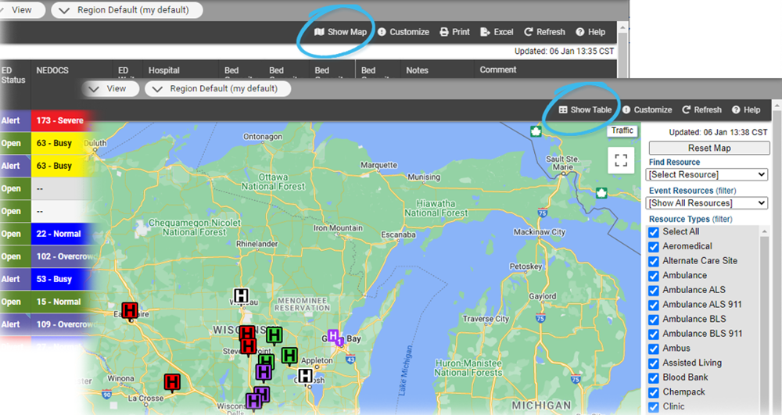Click Show Map in the table window
This screenshot has height=415, width=782.
pos(341,32)
